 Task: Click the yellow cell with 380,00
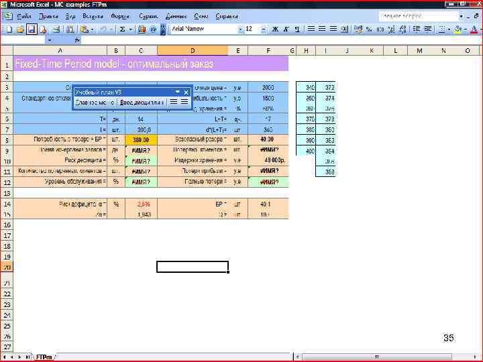(x=141, y=139)
